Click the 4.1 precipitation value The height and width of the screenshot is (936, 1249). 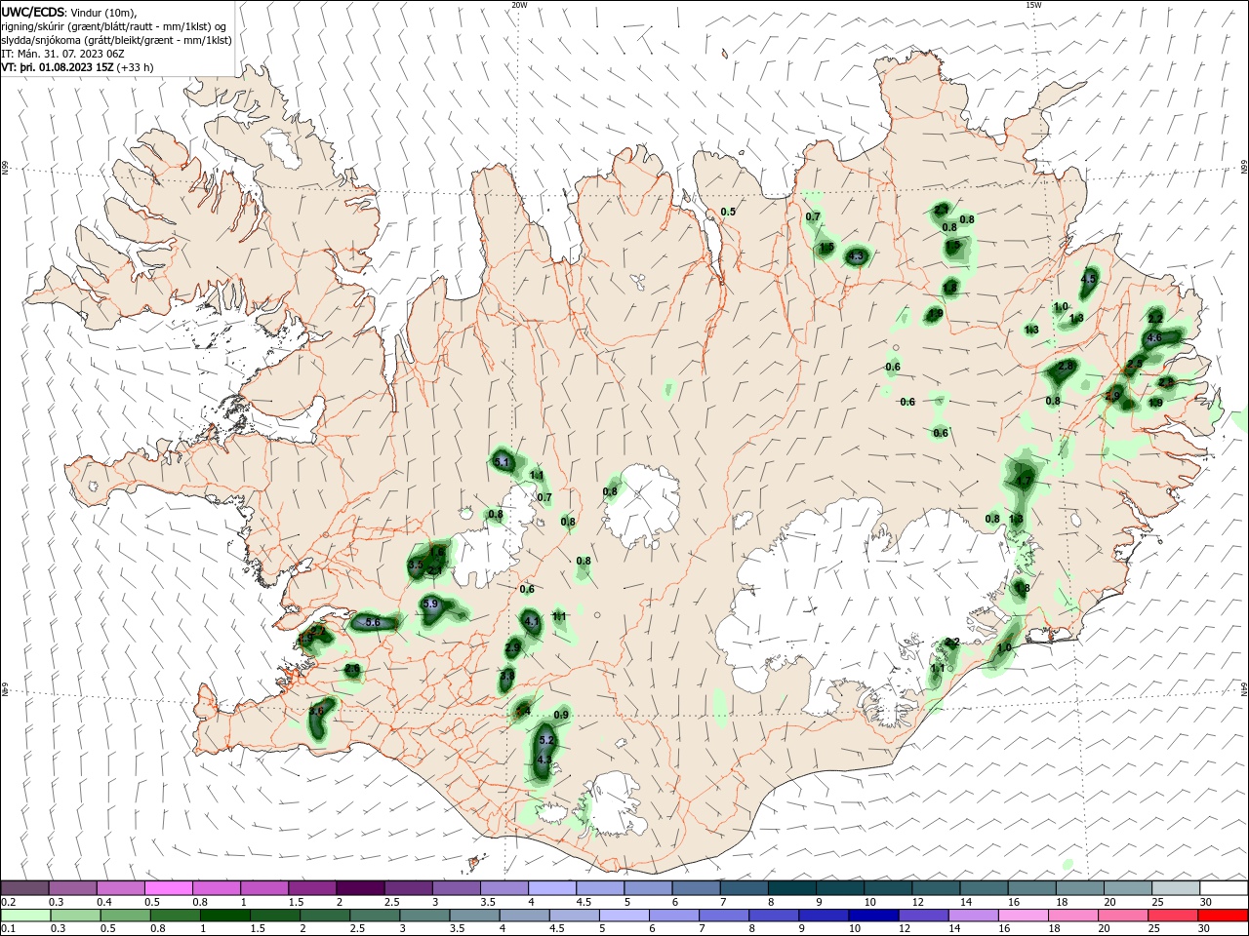[x=532, y=621]
